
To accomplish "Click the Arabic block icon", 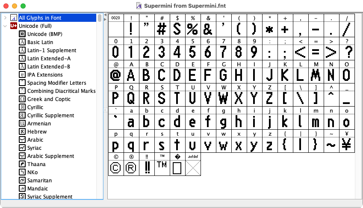I will point(22,140).
